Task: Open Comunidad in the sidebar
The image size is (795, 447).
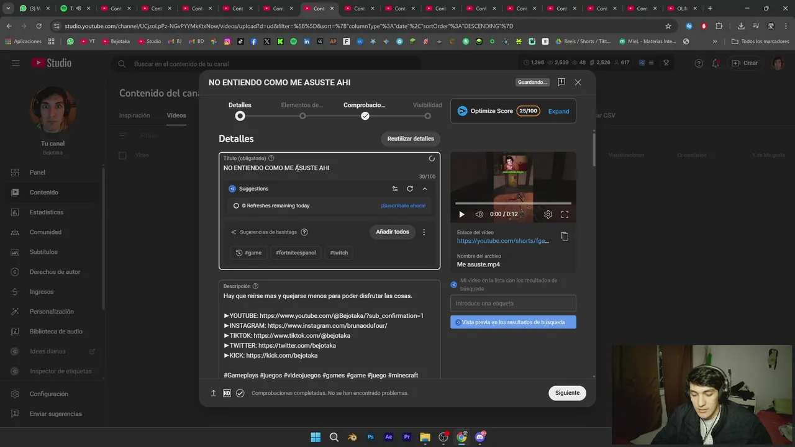Action: [x=52, y=232]
